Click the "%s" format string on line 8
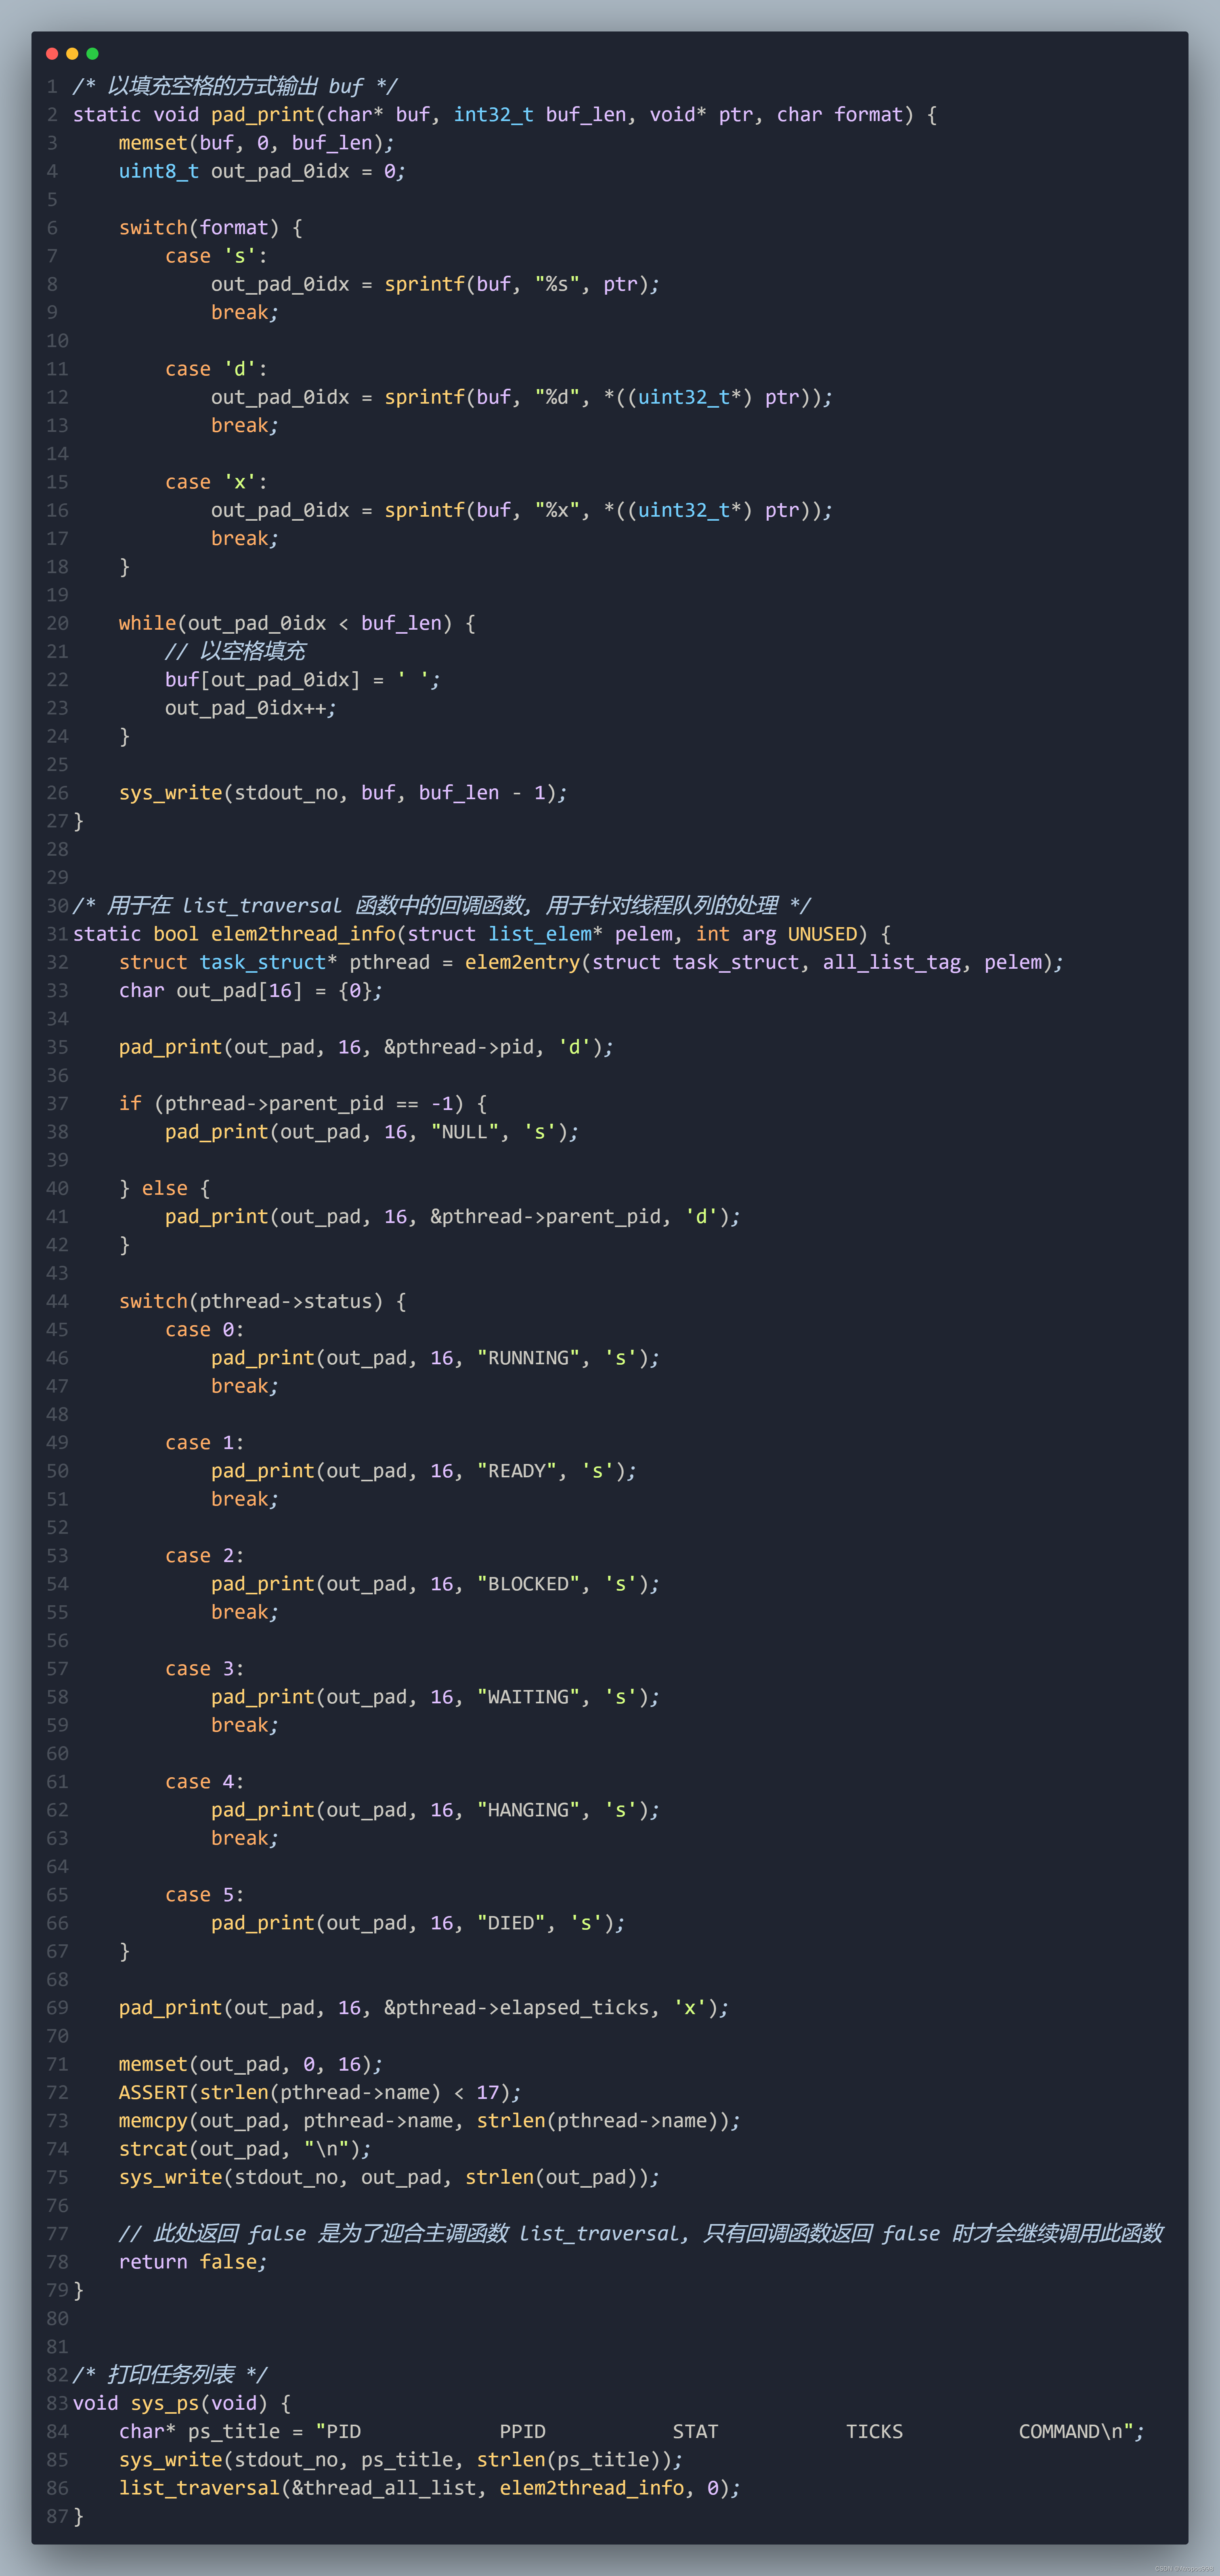 pos(557,284)
